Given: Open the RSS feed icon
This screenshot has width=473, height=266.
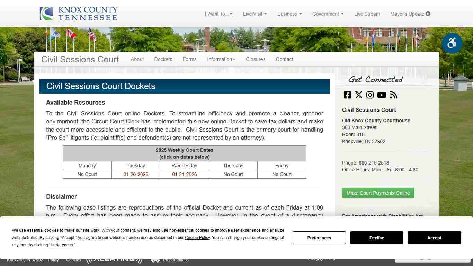Looking at the screenshot, I should [x=393, y=95].
